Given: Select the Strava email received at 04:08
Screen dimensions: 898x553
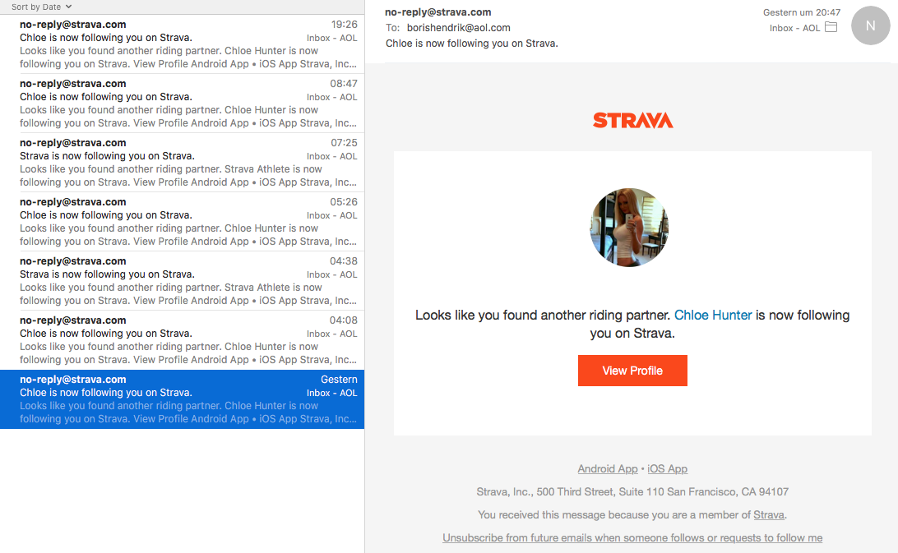Looking at the screenshot, I should [x=182, y=339].
